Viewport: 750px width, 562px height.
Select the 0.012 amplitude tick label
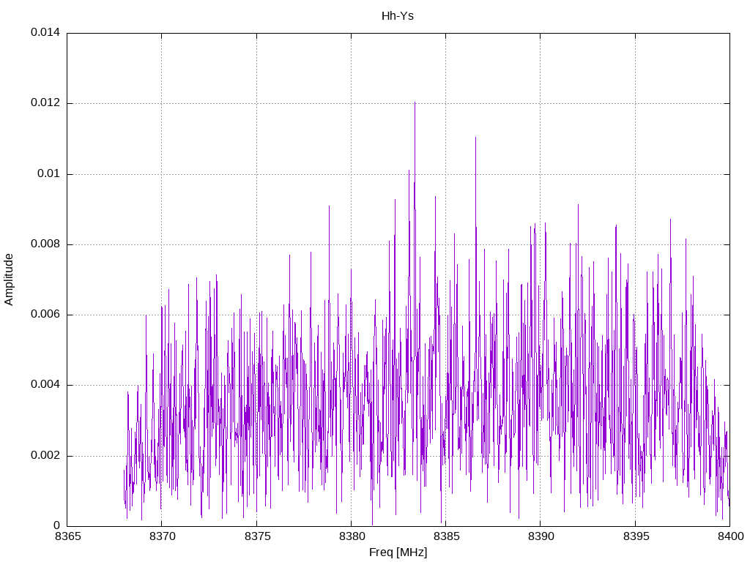click(x=45, y=103)
